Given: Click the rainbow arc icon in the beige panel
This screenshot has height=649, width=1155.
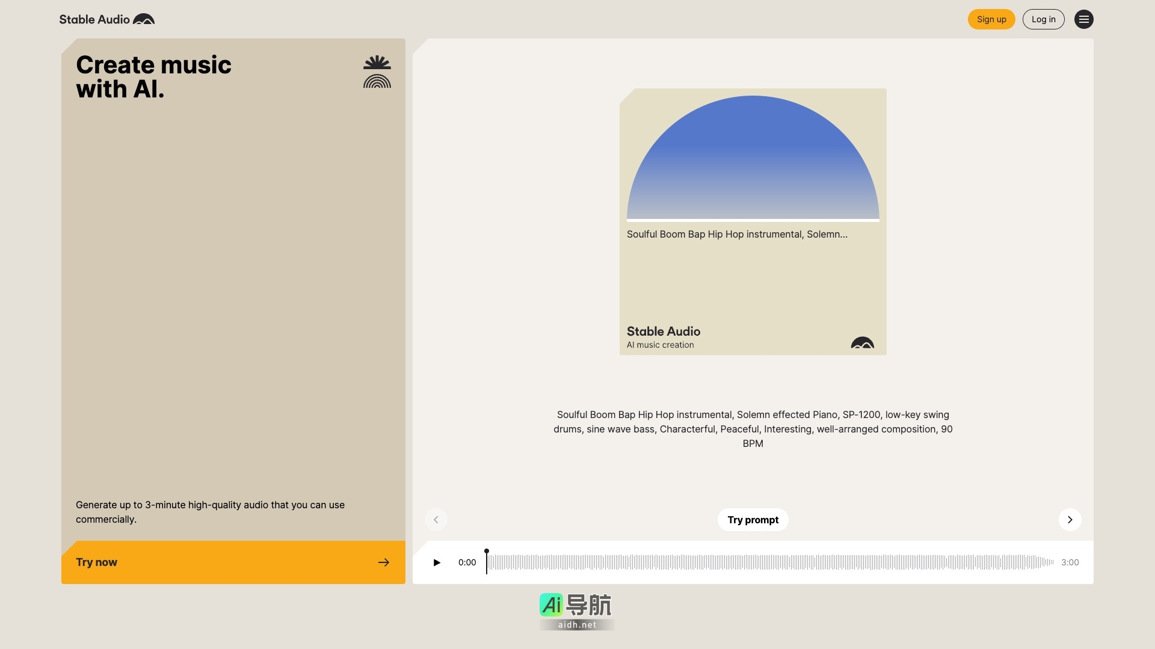Looking at the screenshot, I should click(377, 82).
